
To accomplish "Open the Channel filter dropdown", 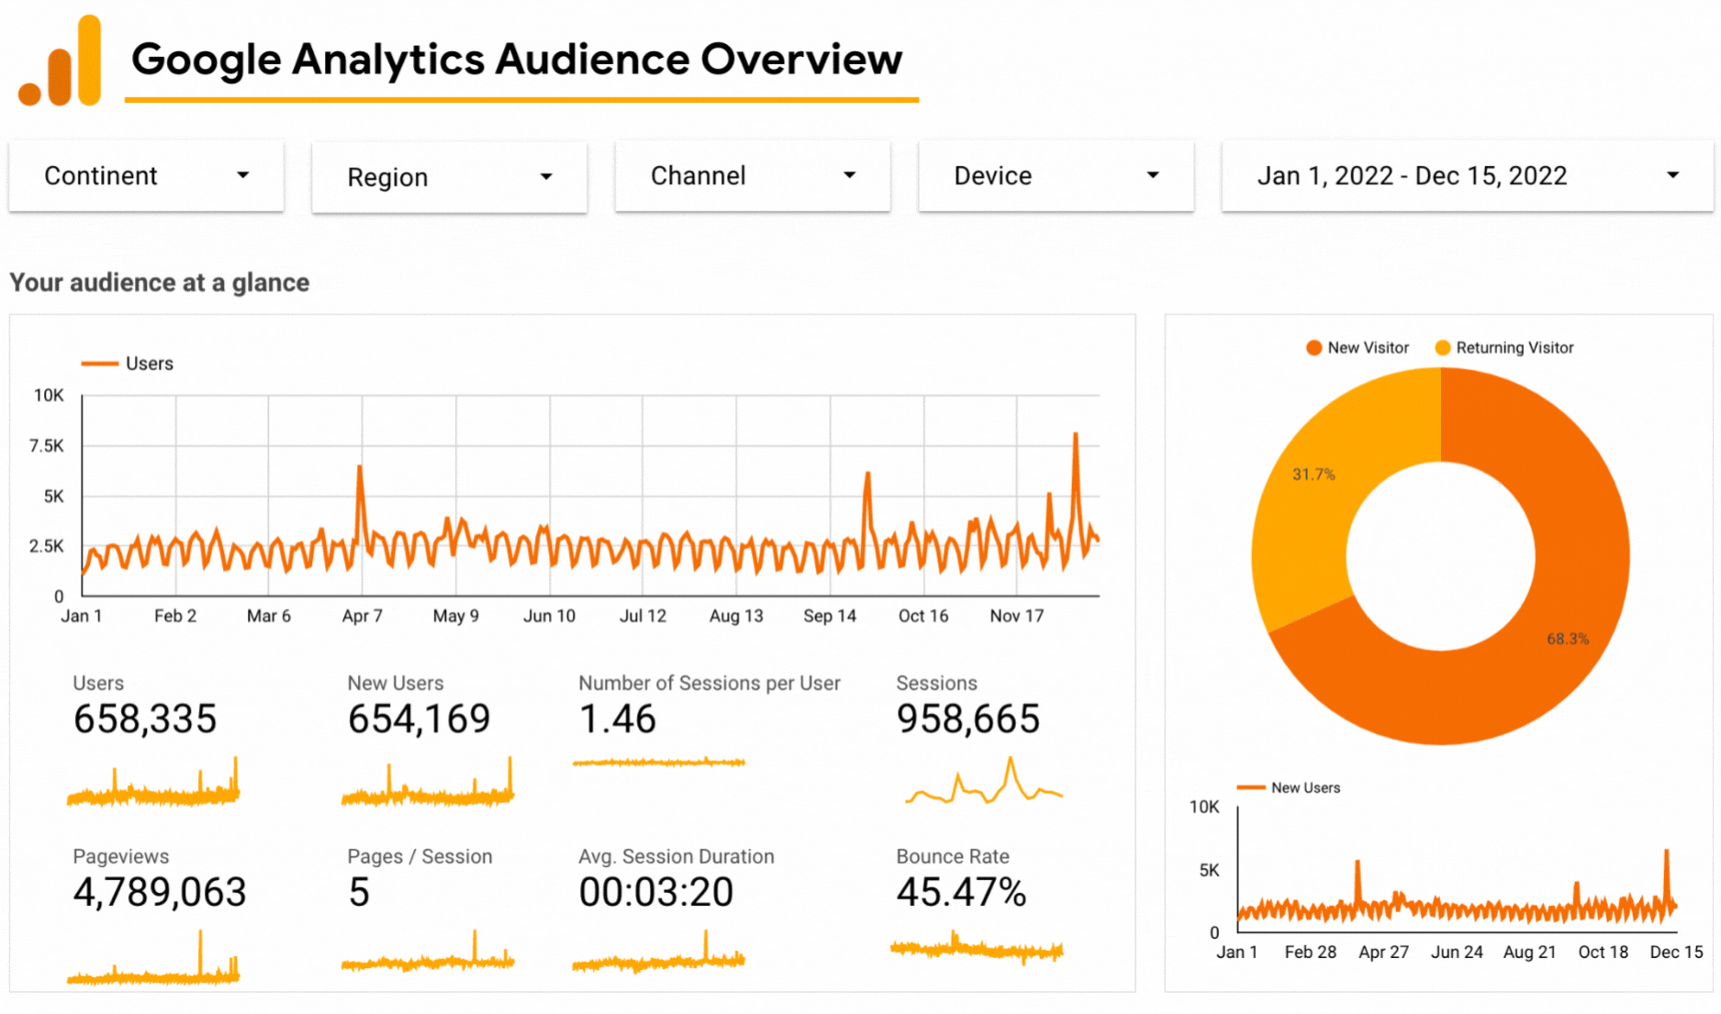I will (753, 175).
